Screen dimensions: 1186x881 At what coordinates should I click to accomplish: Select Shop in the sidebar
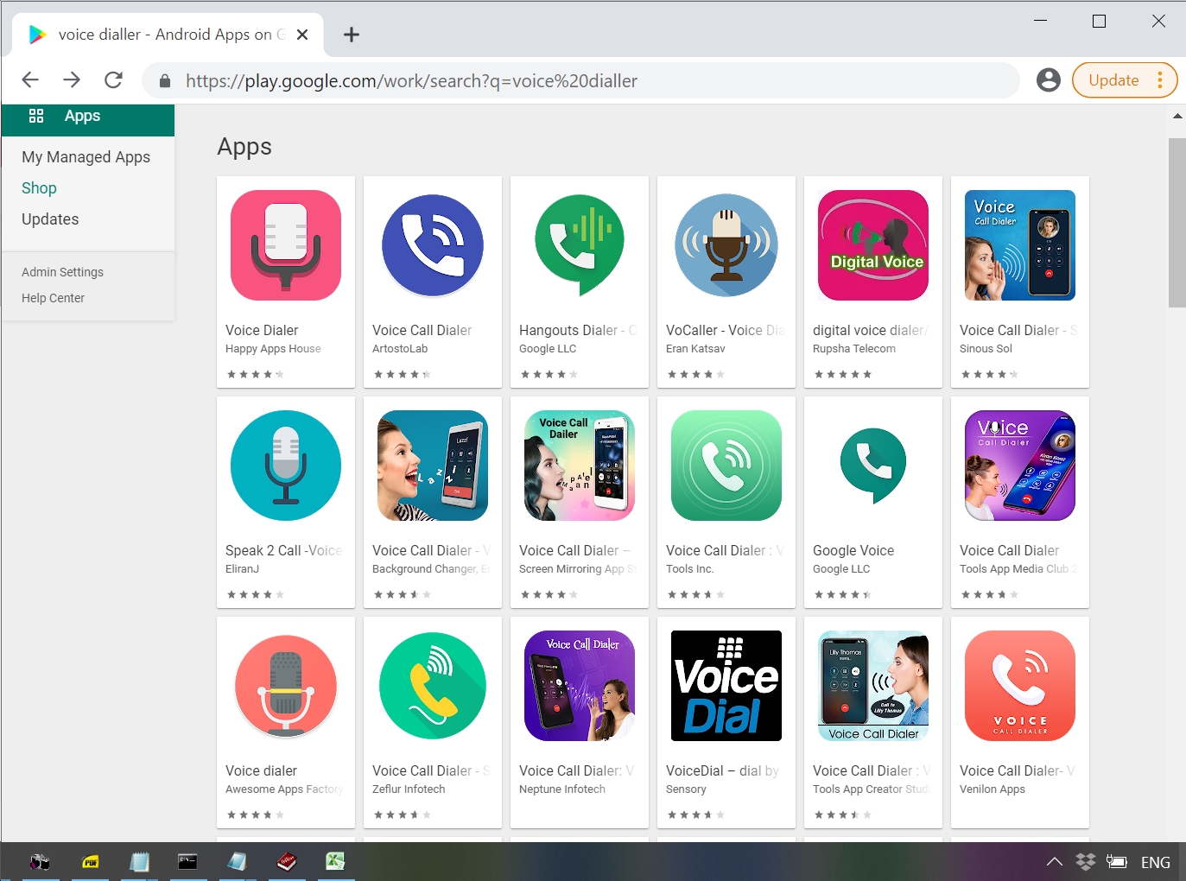39,188
